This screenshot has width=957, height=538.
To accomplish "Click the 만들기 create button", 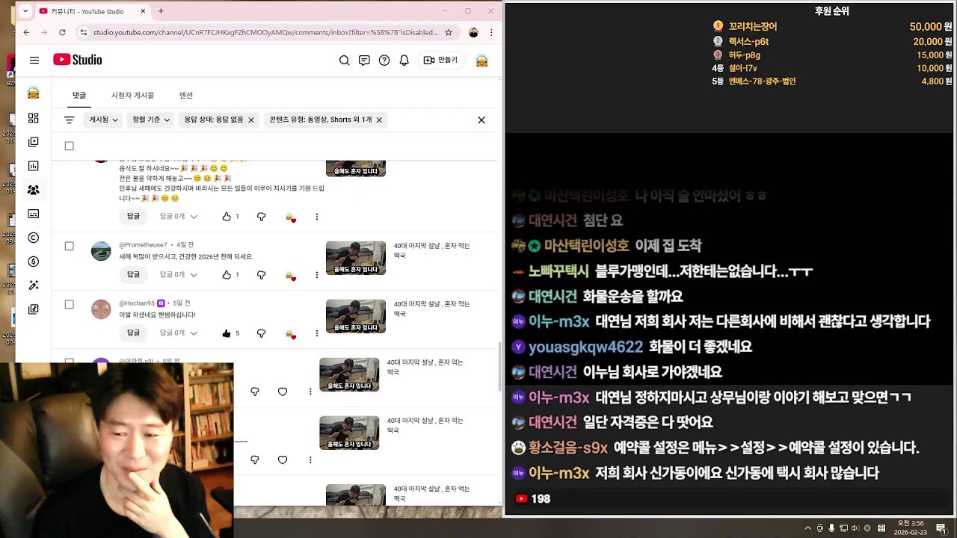I will pyautogui.click(x=441, y=61).
